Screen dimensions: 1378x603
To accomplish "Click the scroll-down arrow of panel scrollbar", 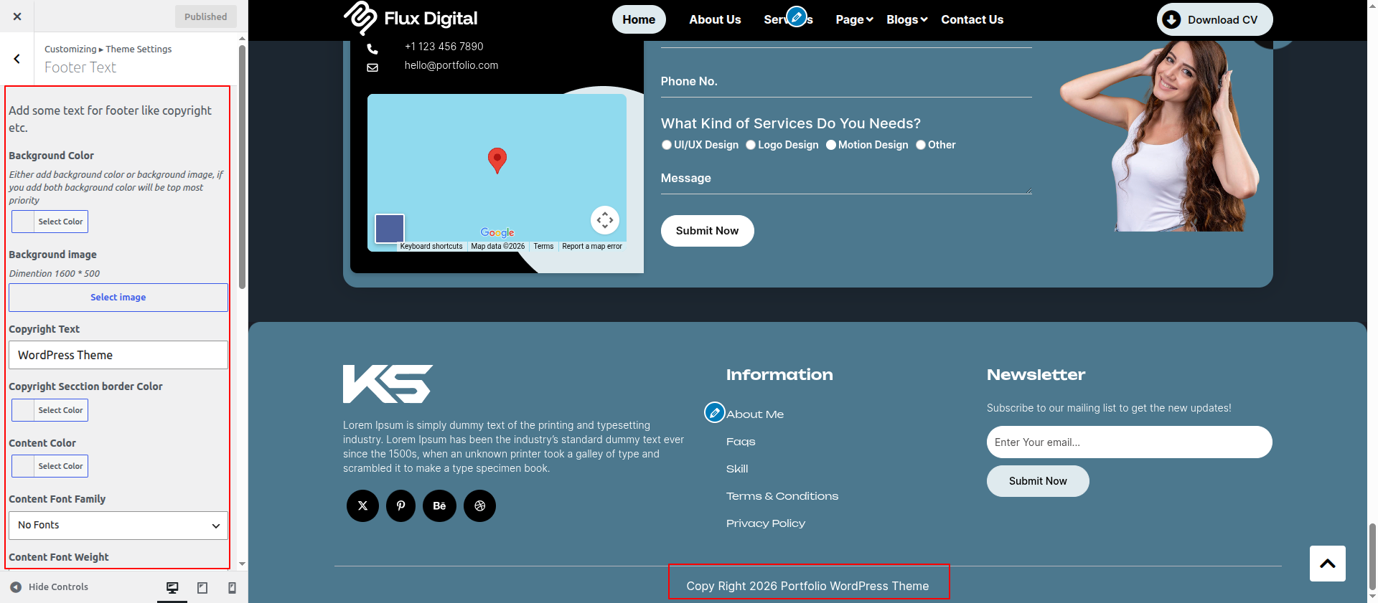I will 242,564.
